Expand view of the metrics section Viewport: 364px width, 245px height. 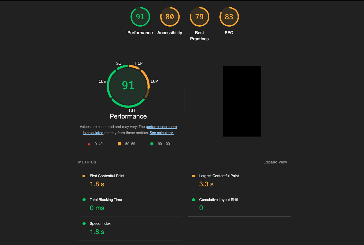pyautogui.click(x=275, y=162)
